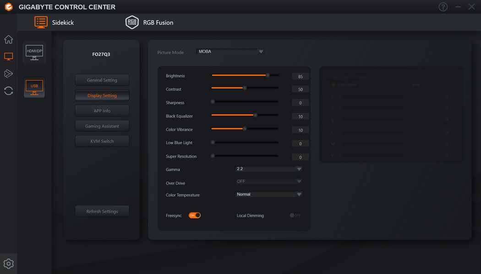Click the Color Vibrance value field
Image resolution: width=481 pixels, height=274 pixels.
(301, 130)
